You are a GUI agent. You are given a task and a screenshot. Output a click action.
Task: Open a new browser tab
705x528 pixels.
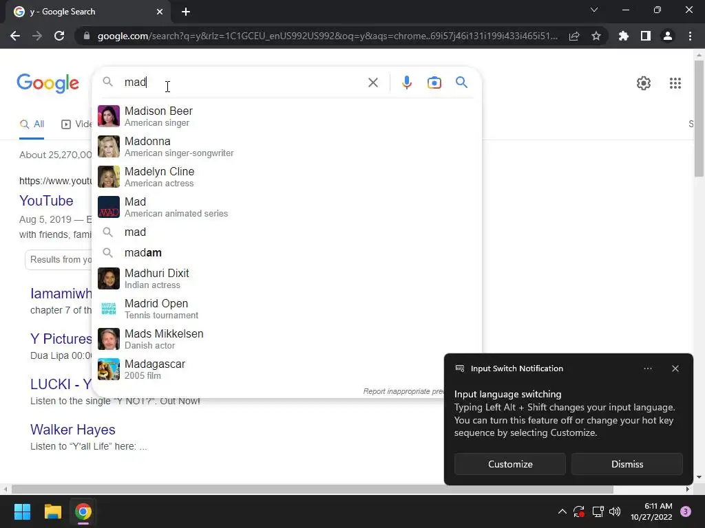tap(186, 12)
